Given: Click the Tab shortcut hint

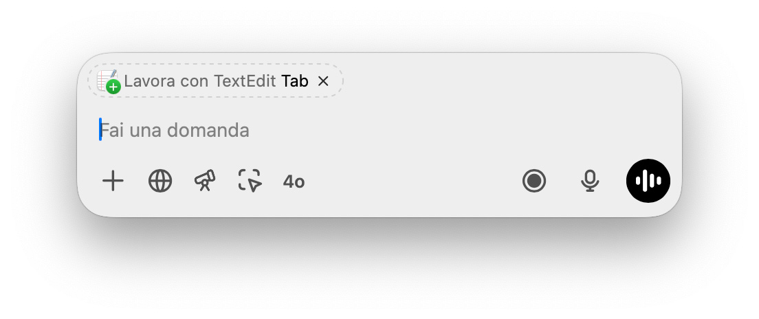Looking at the screenshot, I should (x=295, y=81).
